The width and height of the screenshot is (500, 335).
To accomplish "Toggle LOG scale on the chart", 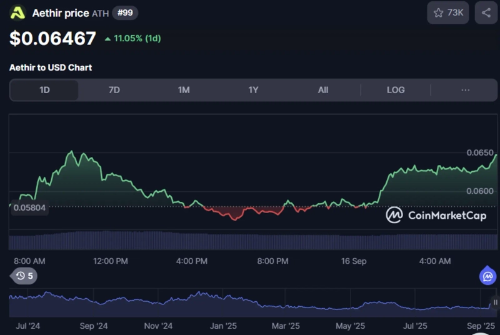I will (396, 90).
